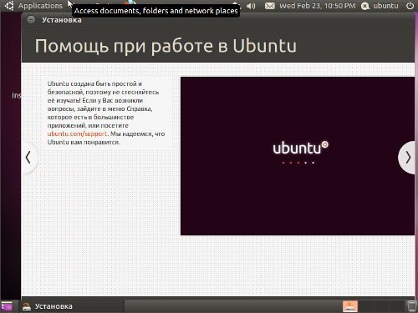Image resolution: width=418 pixels, height=313 pixels.
Task: Click the volume speaker icon
Action: pos(251,6)
